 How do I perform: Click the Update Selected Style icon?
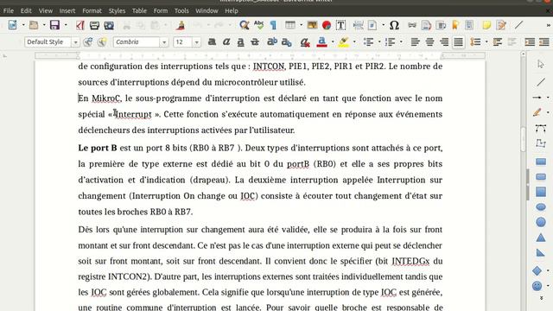[88, 42]
